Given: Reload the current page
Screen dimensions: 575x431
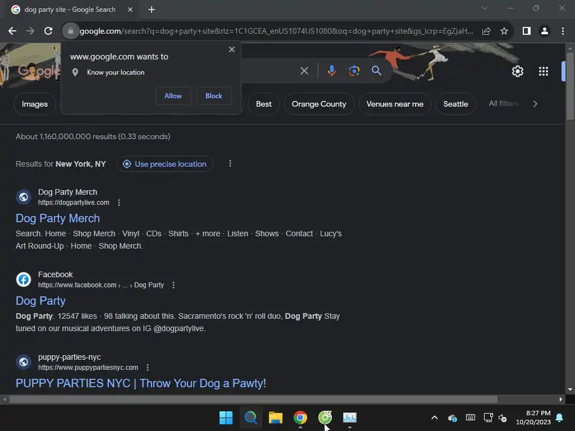Looking at the screenshot, I should coord(48,31).
